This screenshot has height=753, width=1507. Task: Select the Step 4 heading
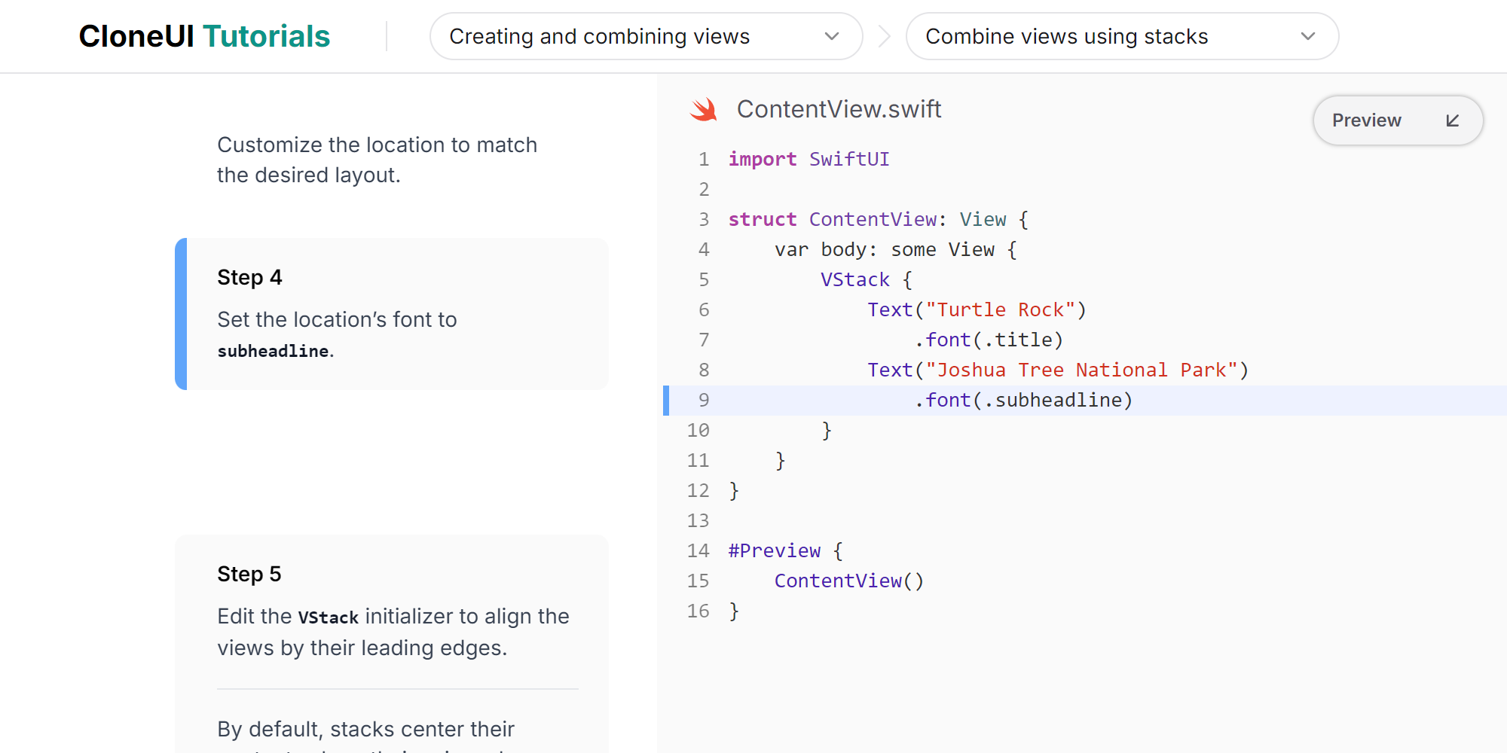249,277
